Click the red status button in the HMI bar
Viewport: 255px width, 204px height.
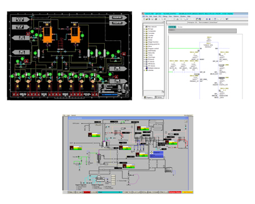175,192
